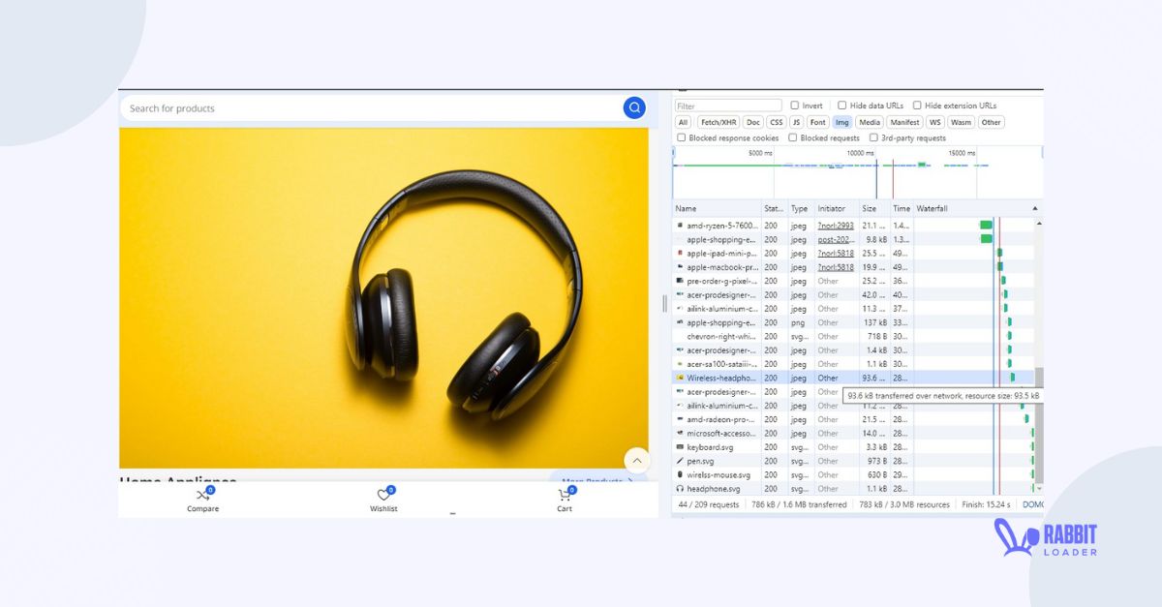
Task: Open the ?norl:2993 initiator link
Action: point(835,226)
